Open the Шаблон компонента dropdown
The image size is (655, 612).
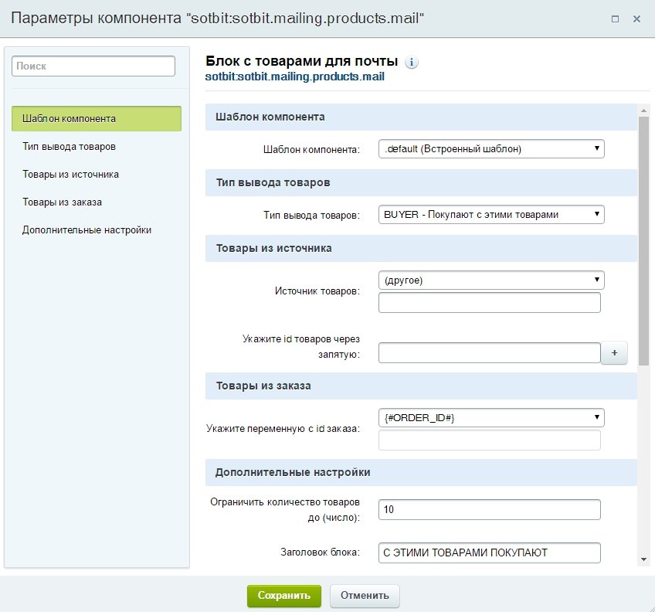[x=491, y=149]
